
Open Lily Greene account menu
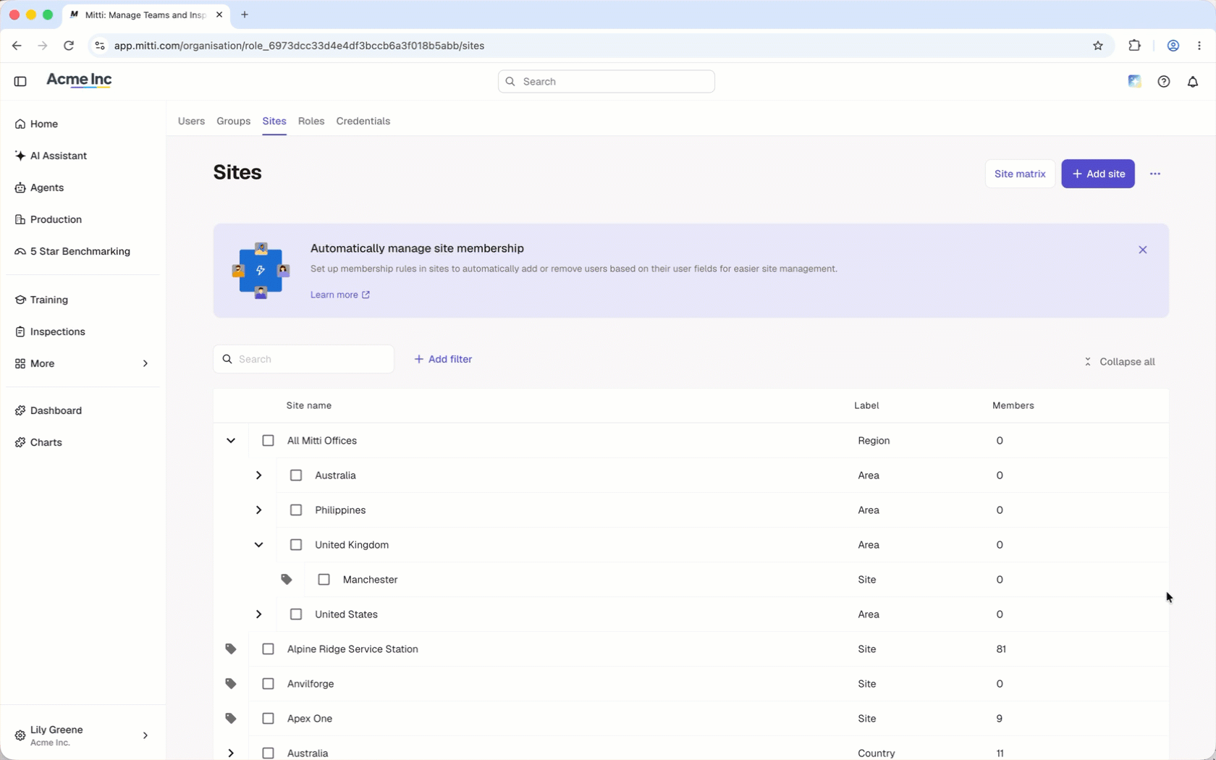tap(82, 735)
